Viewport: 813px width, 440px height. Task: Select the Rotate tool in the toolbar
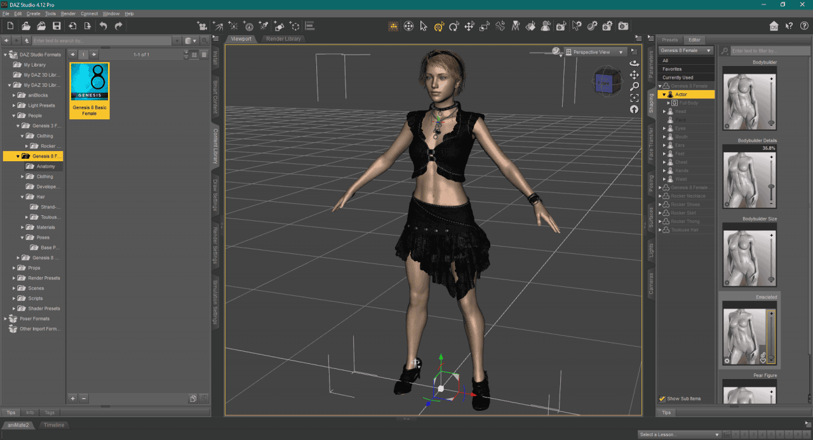pyautogui.click(x=454, y=26)
